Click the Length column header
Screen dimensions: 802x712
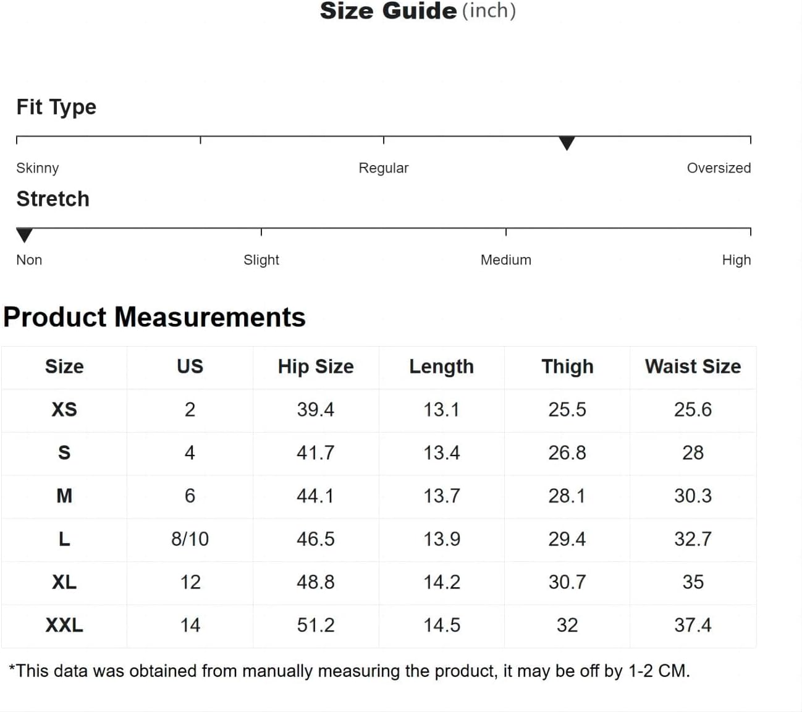441,367
